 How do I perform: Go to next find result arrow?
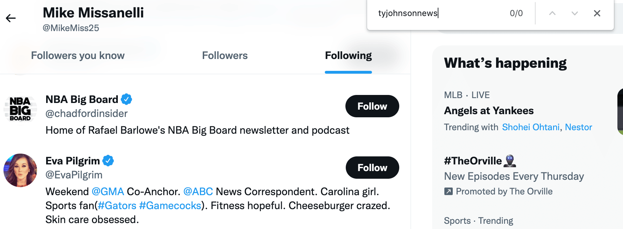(x=574, y=13)
